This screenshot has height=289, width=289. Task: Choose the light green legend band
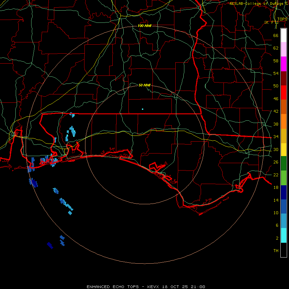[x=284, y=178]
